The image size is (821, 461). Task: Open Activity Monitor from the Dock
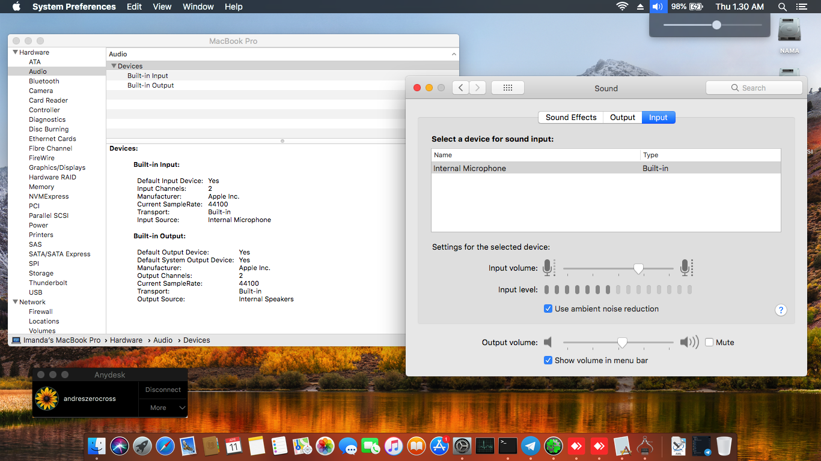pyautogui.click(x=484, y=446)
